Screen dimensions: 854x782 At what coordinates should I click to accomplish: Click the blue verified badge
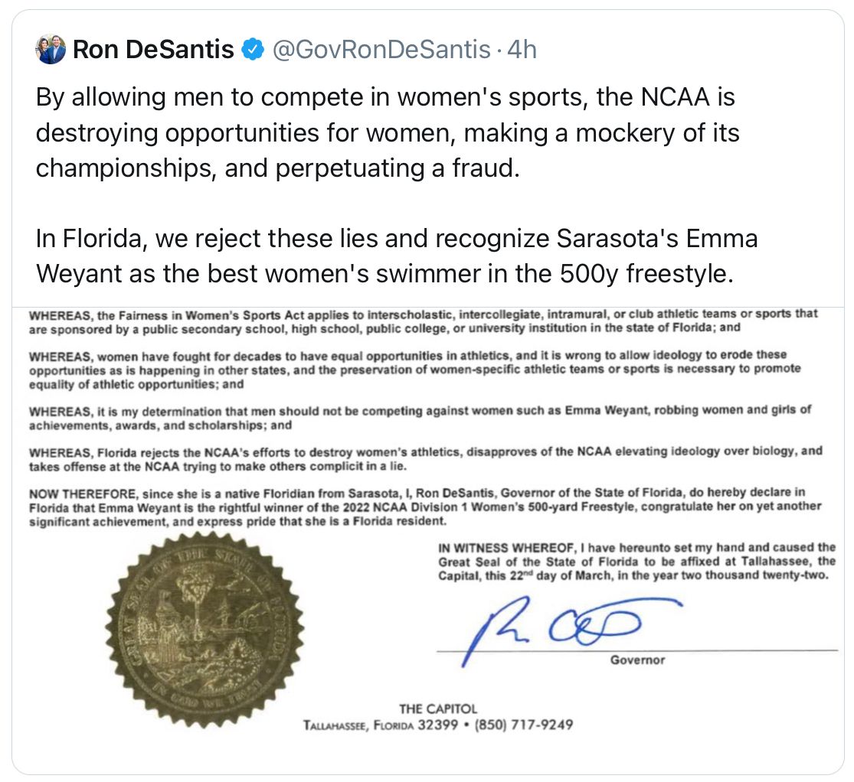click(253, 50)
